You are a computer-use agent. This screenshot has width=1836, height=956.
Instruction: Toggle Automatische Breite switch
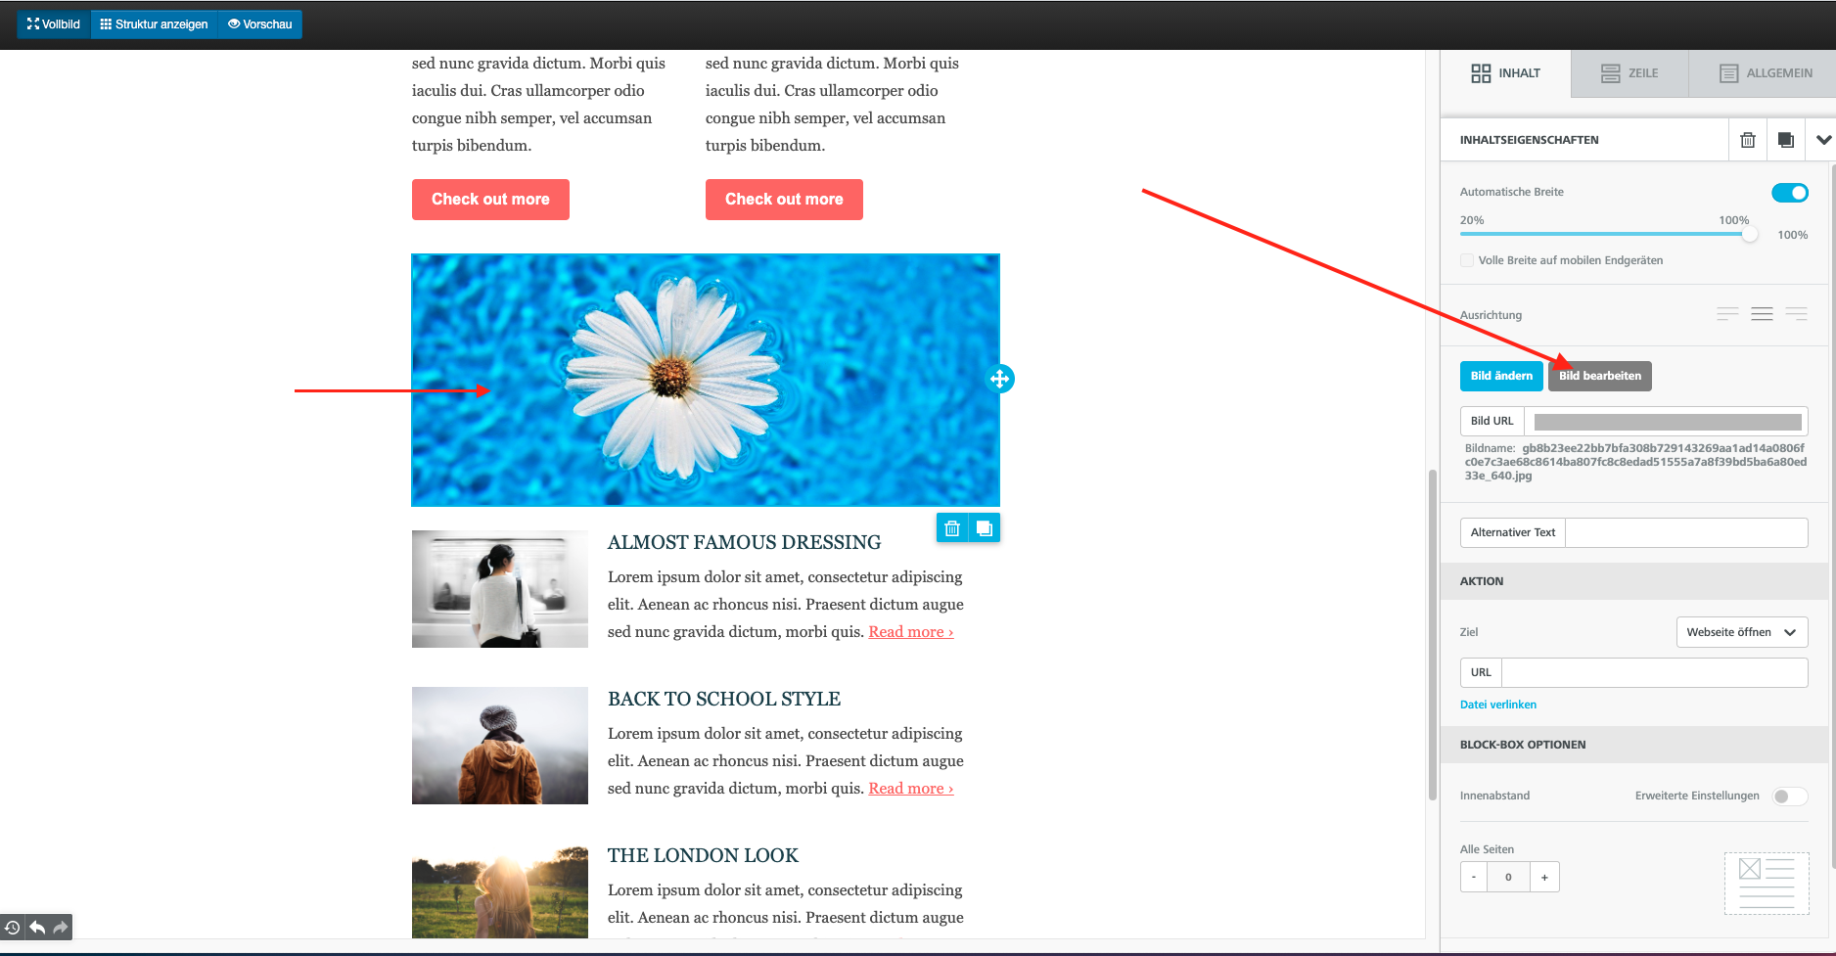tap(1789, 193)
